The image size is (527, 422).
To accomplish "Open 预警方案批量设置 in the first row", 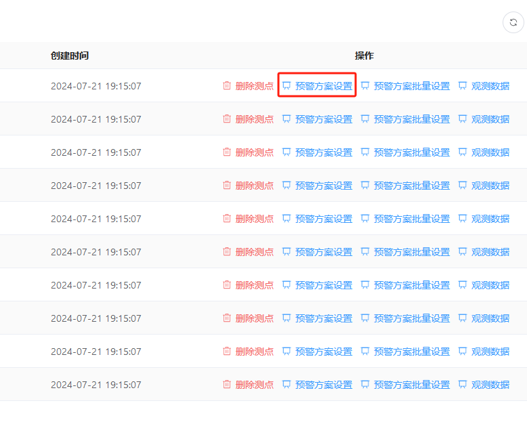I will 411,86.
